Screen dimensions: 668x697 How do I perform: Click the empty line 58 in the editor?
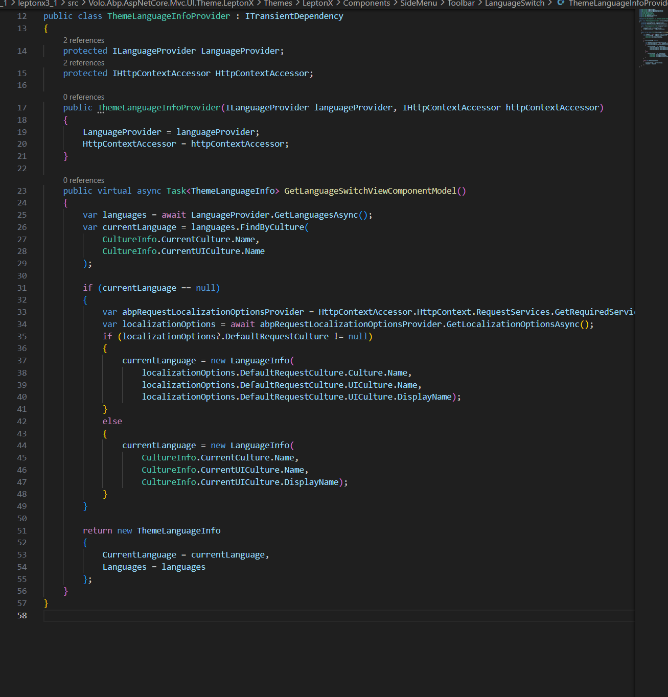pos(307,616)
